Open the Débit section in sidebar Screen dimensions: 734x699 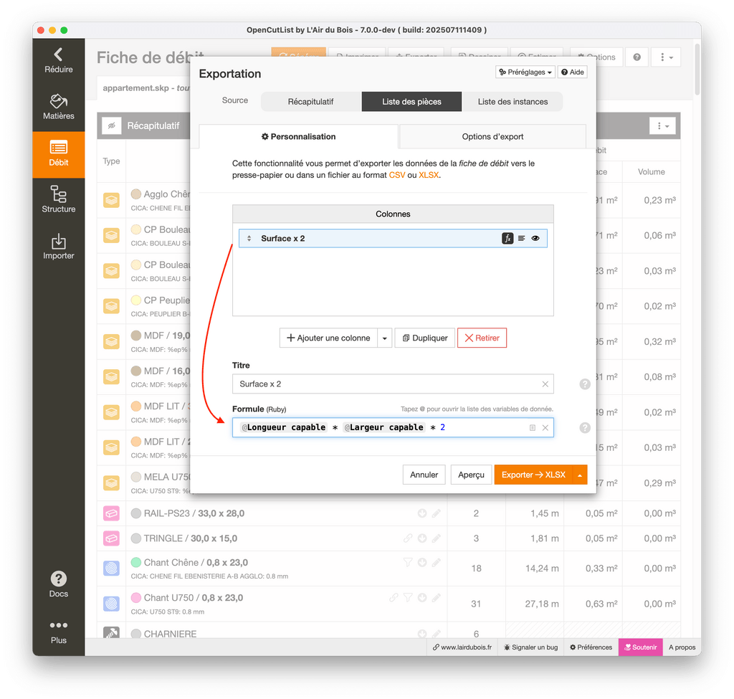click(59, 154)
